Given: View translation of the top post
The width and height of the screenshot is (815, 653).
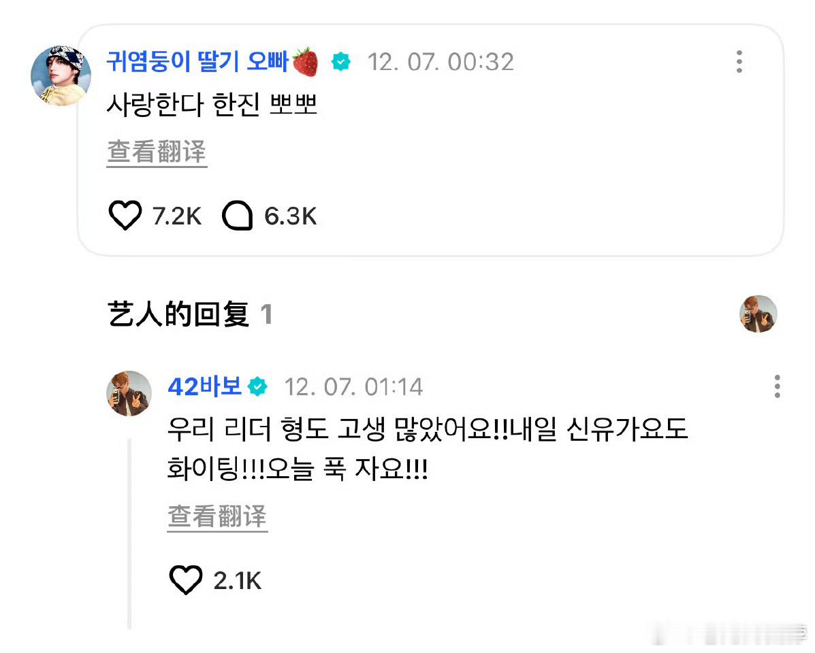Looking at the screenshot, I should [x=157, y=152].
